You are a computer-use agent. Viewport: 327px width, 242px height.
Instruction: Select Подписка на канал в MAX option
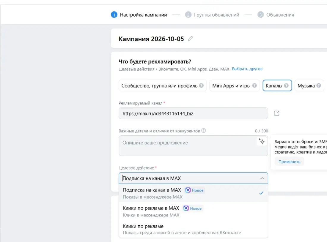click(193, 193)
